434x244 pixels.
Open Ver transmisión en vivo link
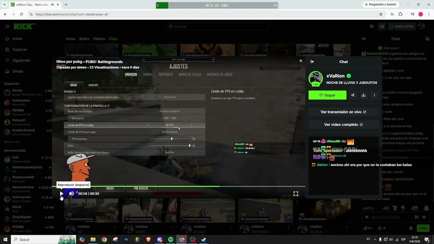tap(343, 112)
